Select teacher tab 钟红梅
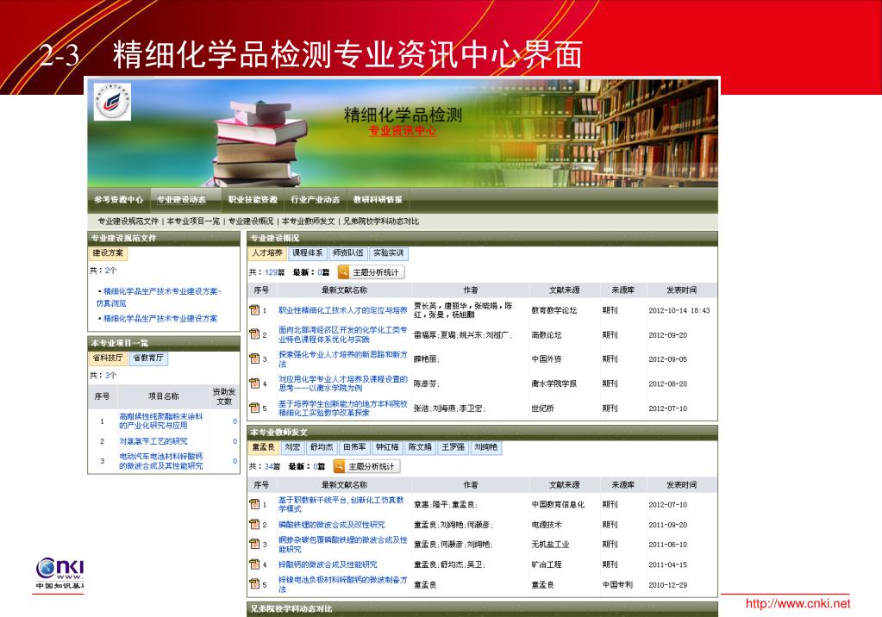The width and height of the screenshot is (882, 617). (x=387, y=448)
